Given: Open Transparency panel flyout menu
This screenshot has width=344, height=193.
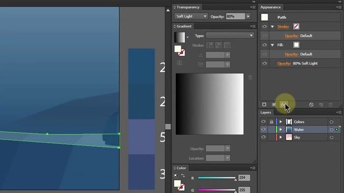Looking at the screenshot, I should [x=253, y=7].
